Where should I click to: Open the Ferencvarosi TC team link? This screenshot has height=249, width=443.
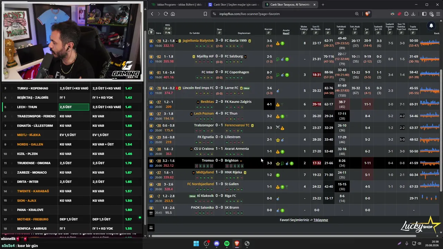237,126
